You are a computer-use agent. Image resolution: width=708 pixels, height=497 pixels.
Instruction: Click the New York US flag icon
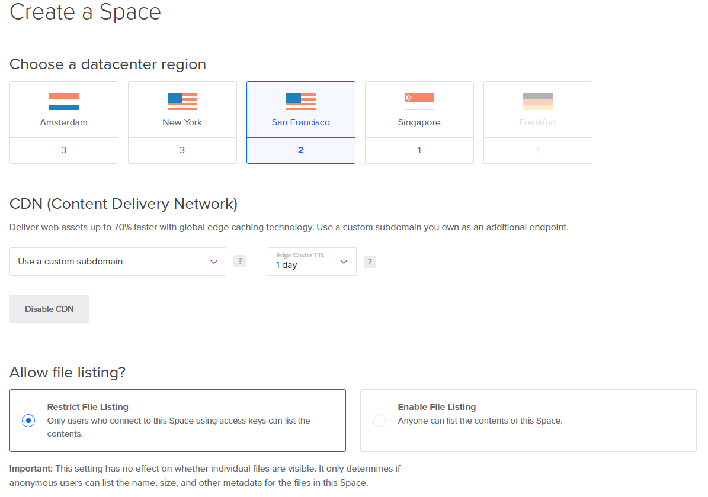coord(182,102)
